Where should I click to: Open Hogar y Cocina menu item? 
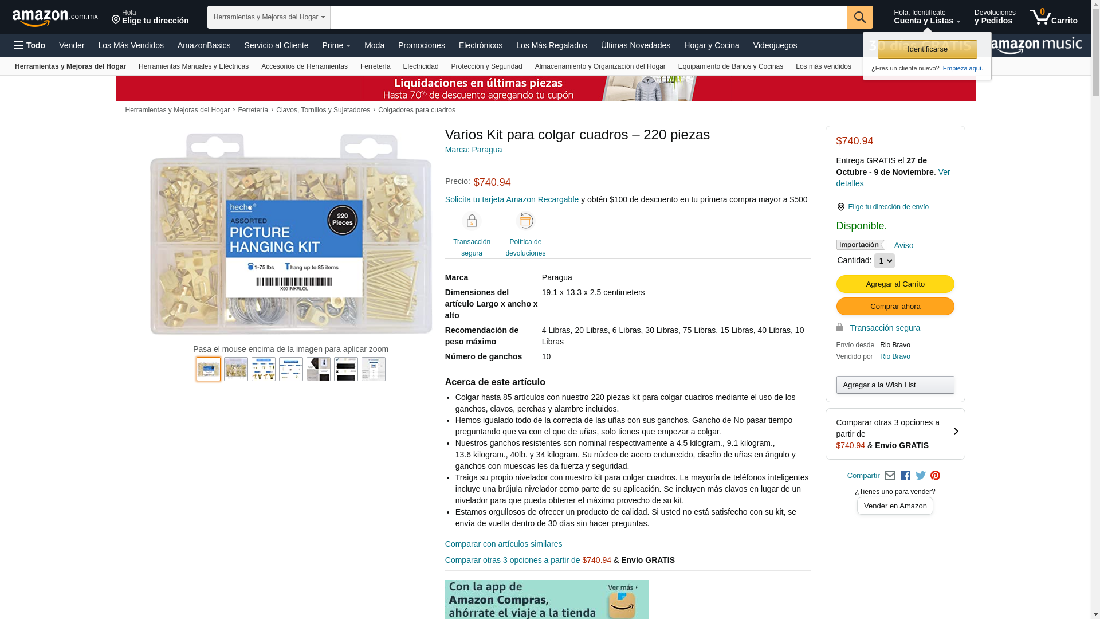pyautogui.click(x=711, y=45)
